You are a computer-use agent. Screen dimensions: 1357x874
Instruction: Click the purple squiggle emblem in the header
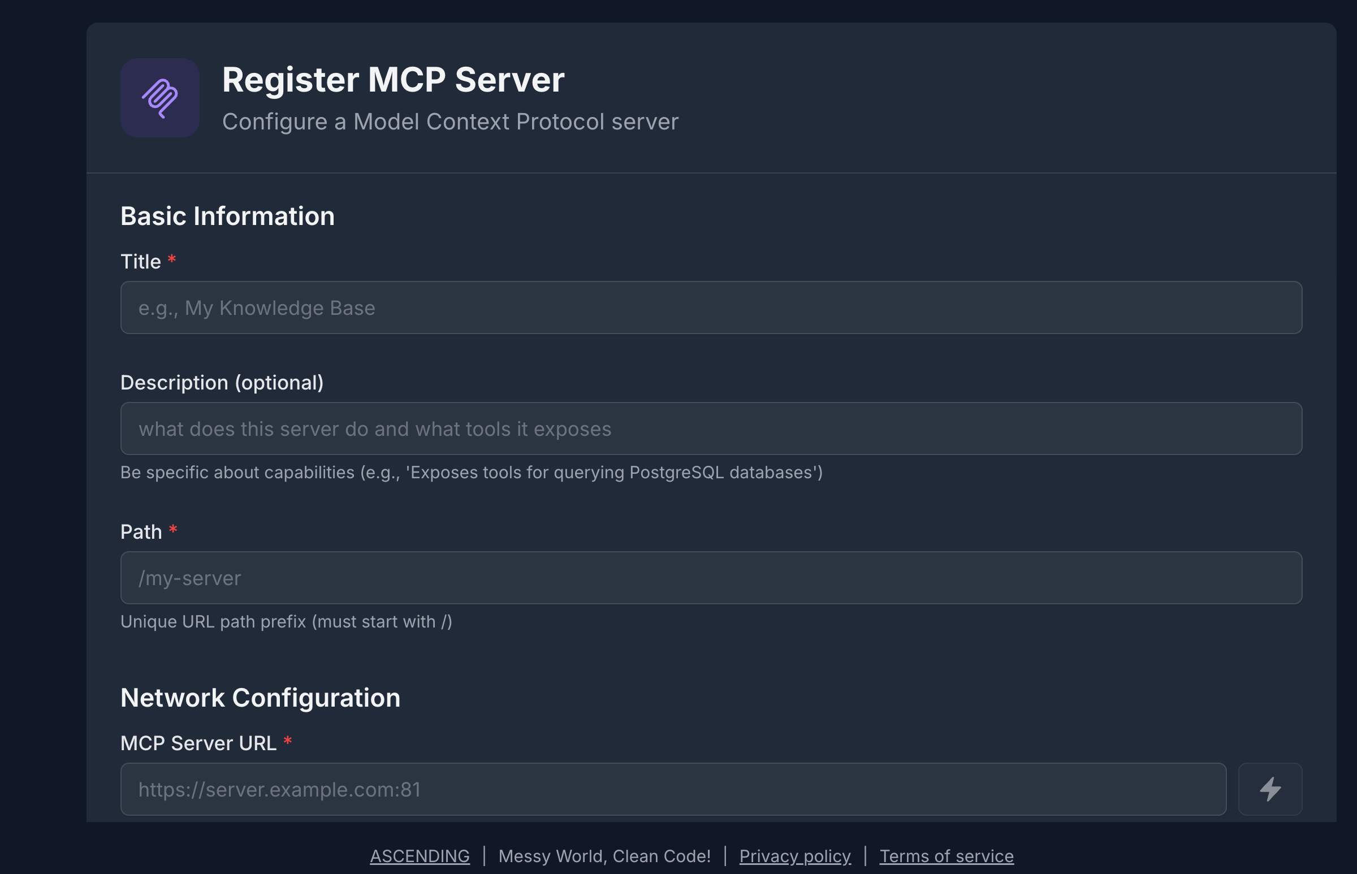click(x=159, y=98)
